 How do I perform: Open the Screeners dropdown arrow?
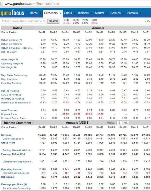click(x=60, y=13)
